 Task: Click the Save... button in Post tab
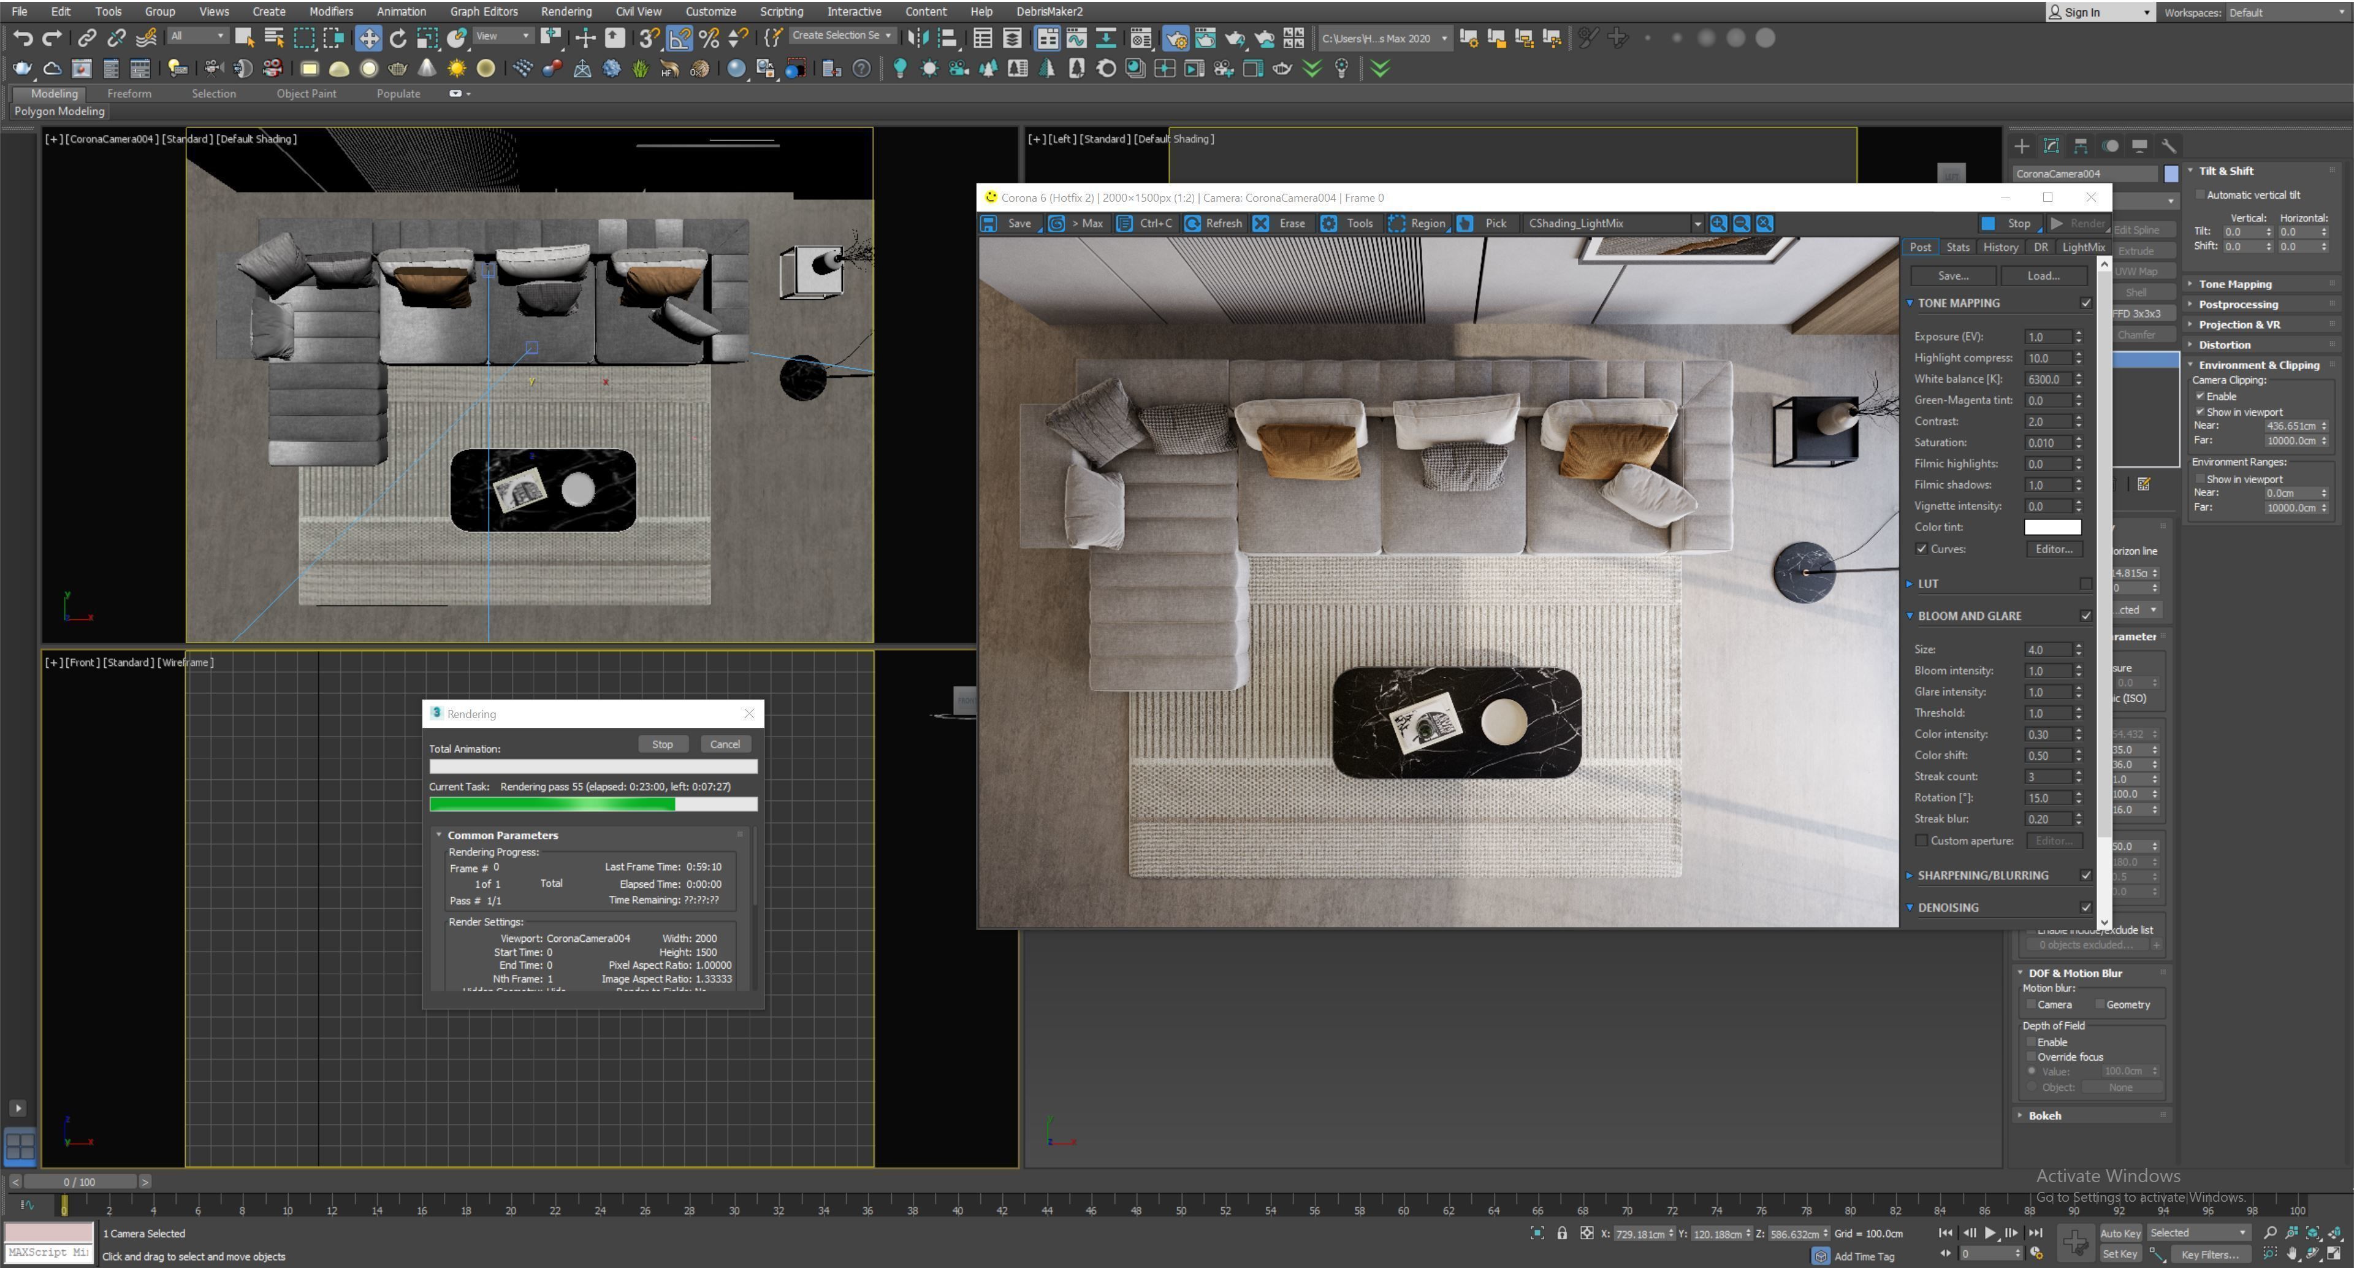(1953, 276)
